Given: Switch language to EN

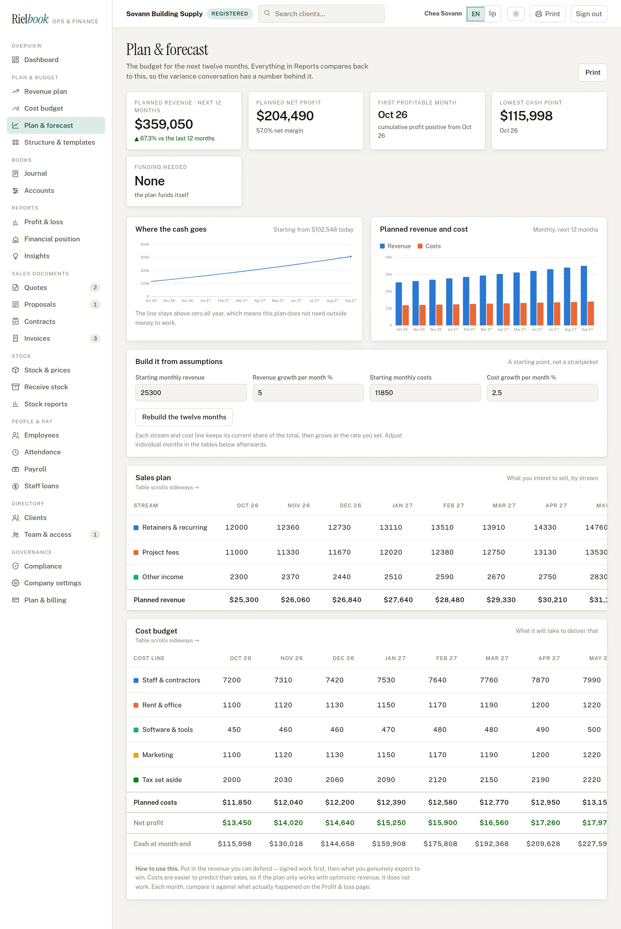Looking at the screenshot, I should click(x=475, y=14).
